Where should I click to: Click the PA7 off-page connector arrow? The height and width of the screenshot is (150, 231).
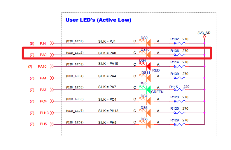point(52,90)
